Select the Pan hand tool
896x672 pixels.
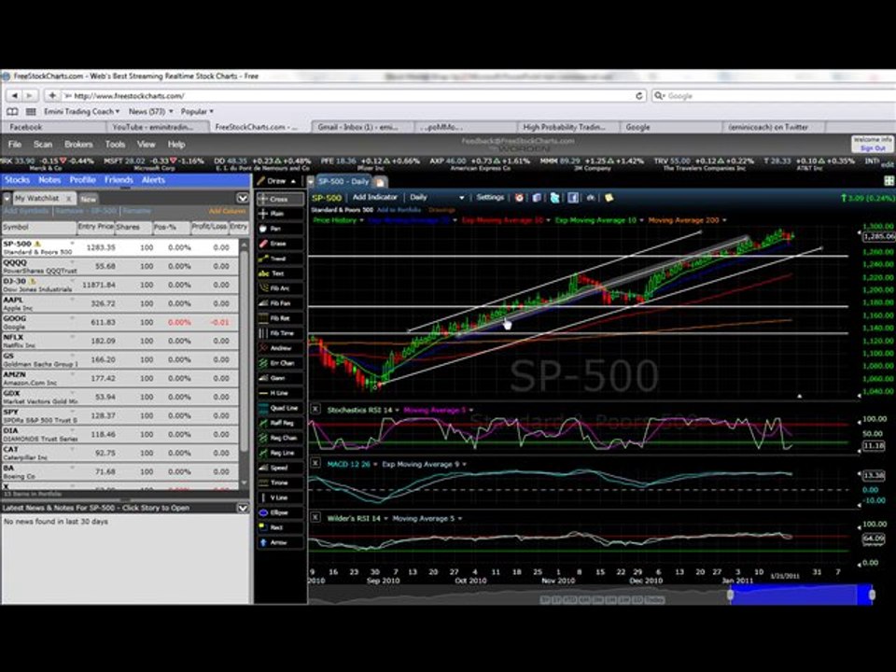point(280,229)
